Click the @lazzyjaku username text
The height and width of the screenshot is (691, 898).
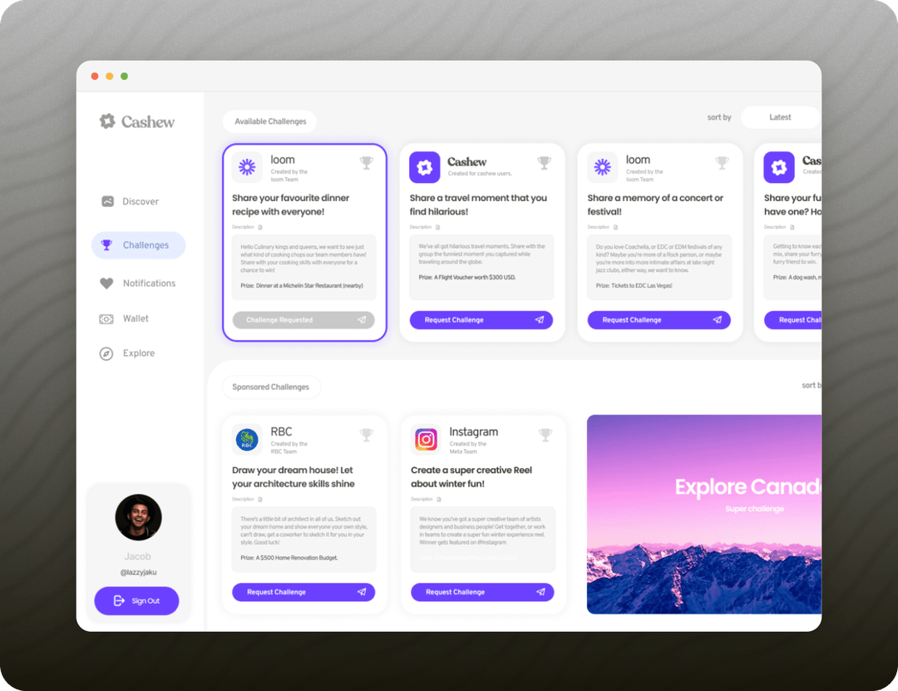pyautogui.click(x=138, y=572)
